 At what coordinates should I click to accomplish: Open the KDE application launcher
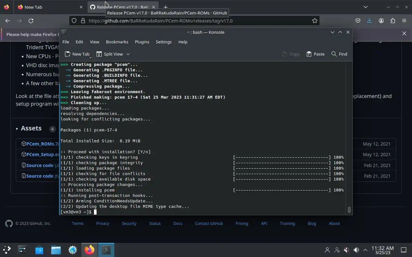(x=7, y=250)
